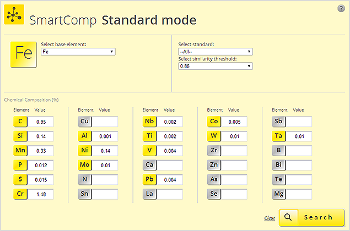
Task: Click the Te element tile
Action: point(278,179)
